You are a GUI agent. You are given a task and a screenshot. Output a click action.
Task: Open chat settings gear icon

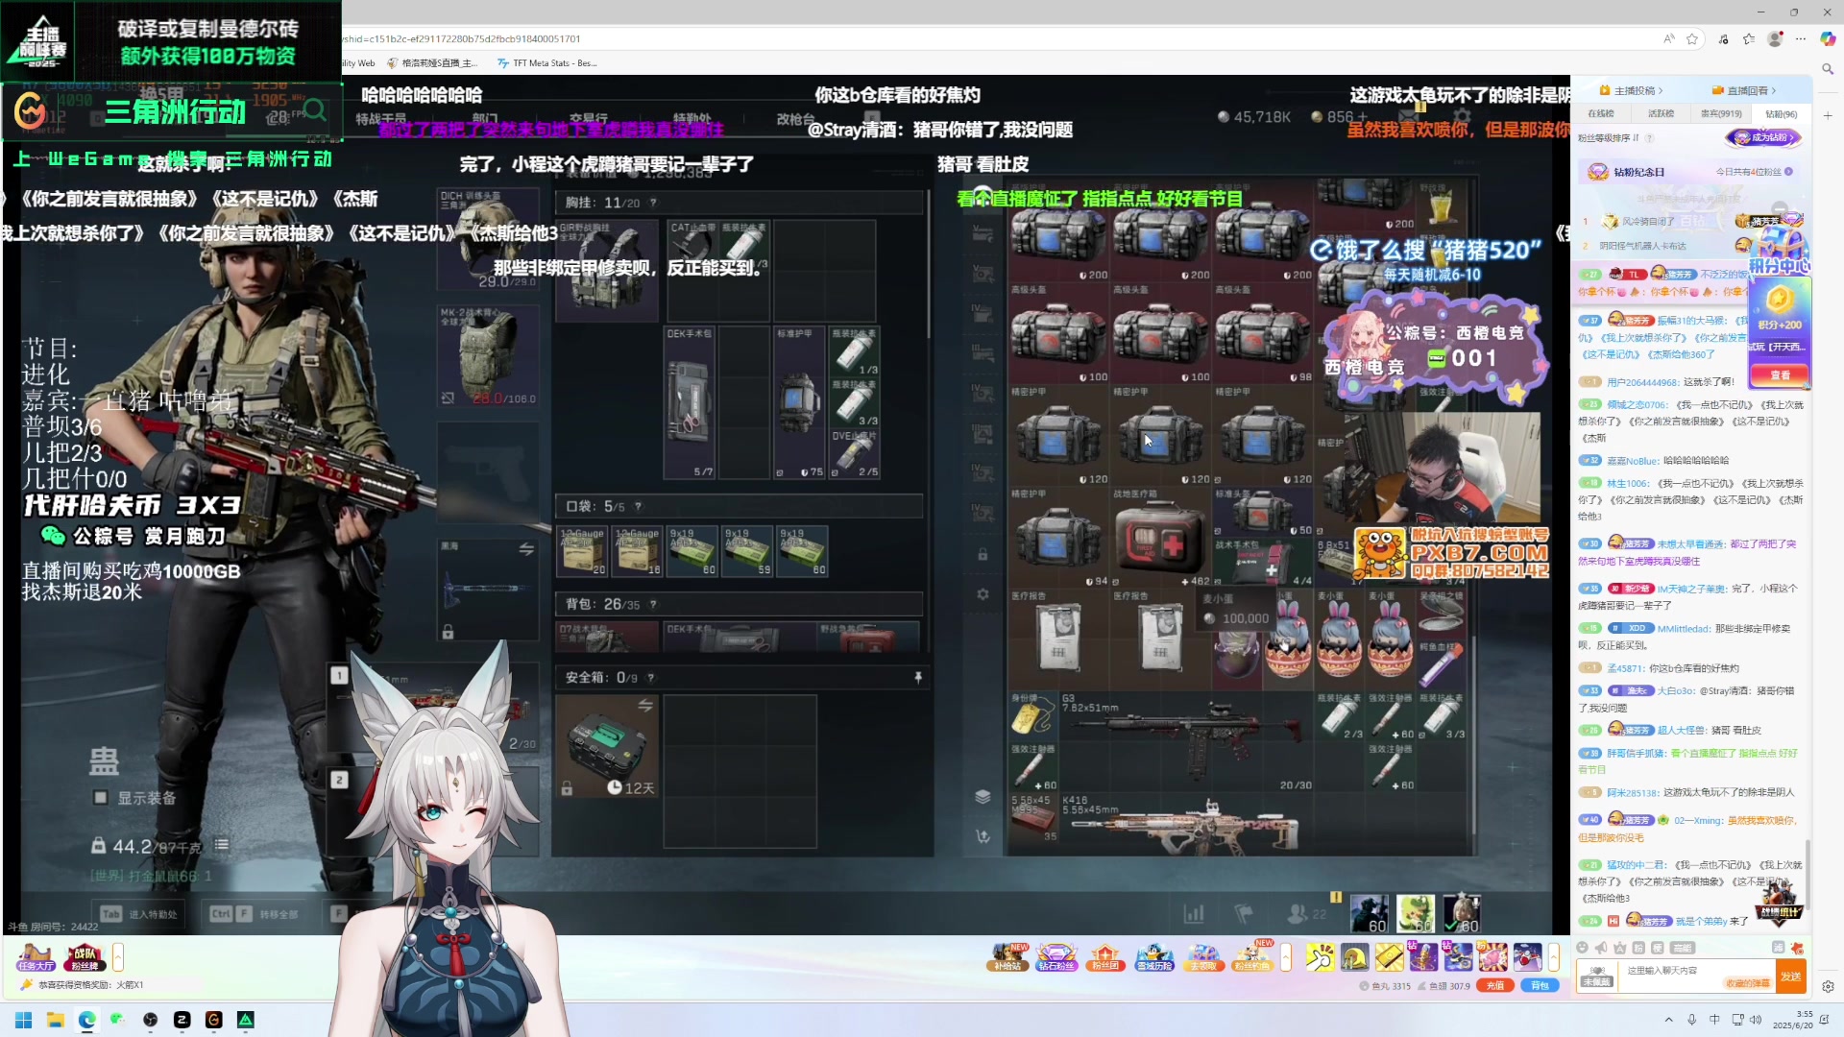click(x=1828, y=986)
